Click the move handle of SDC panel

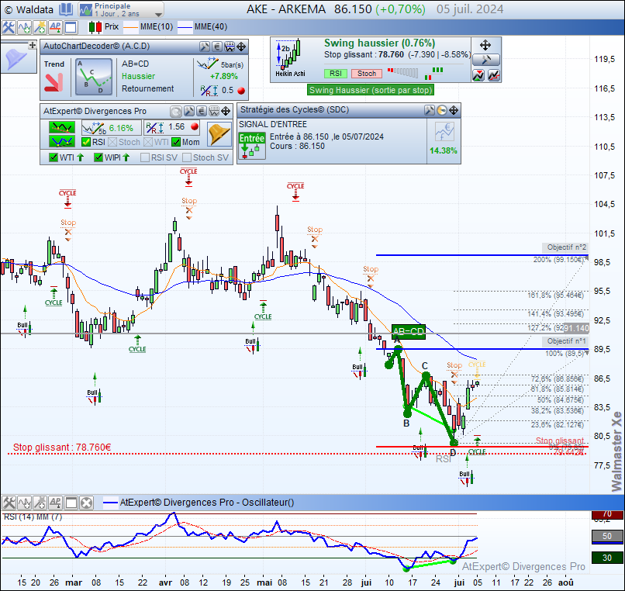tap(454, 110)
